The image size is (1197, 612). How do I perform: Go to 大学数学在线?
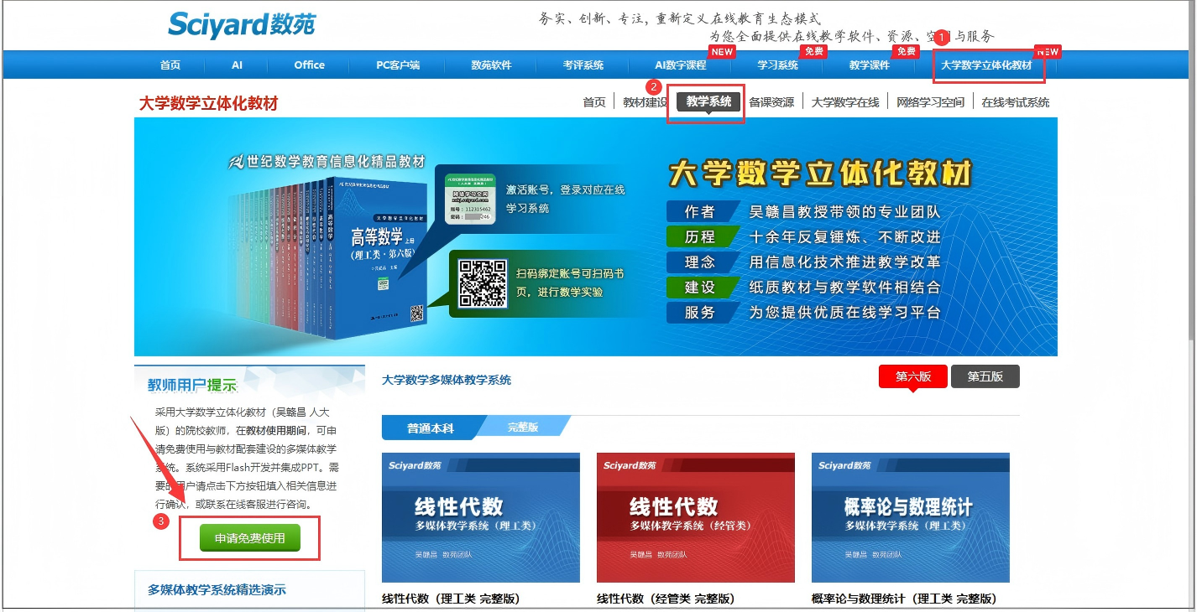(845, 102)
